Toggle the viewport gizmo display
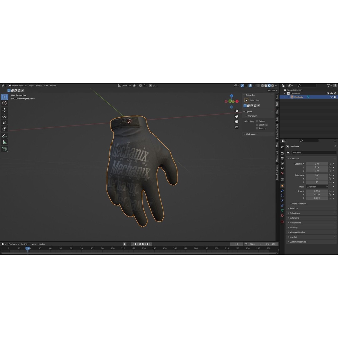338x338 pixels. tap(242, 86)
